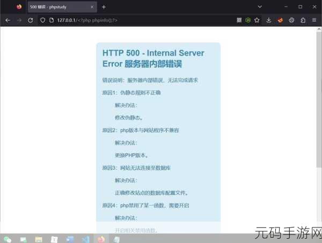Open the taskbar app beside WeChat
Screen dimensions: 322x243
tap(23, 239)
